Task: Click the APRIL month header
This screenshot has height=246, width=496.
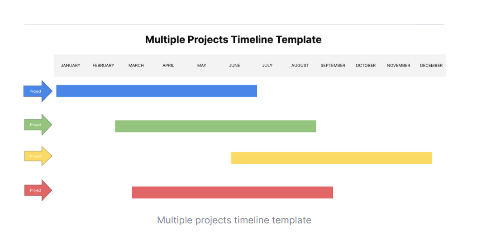Action: pos(168,66)
